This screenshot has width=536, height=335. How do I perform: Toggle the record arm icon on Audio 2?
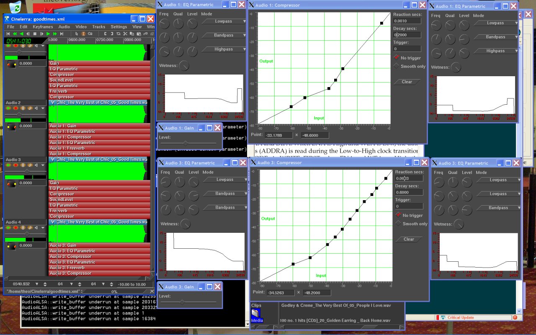15,108
